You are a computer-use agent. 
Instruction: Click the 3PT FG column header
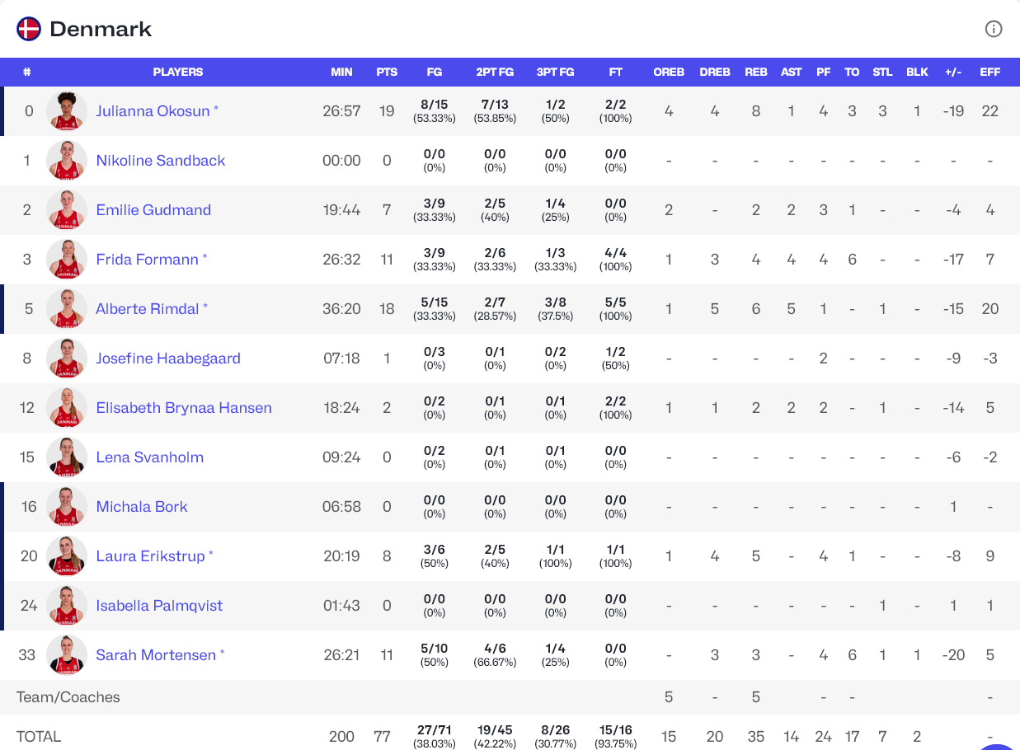tap(555, 72)
